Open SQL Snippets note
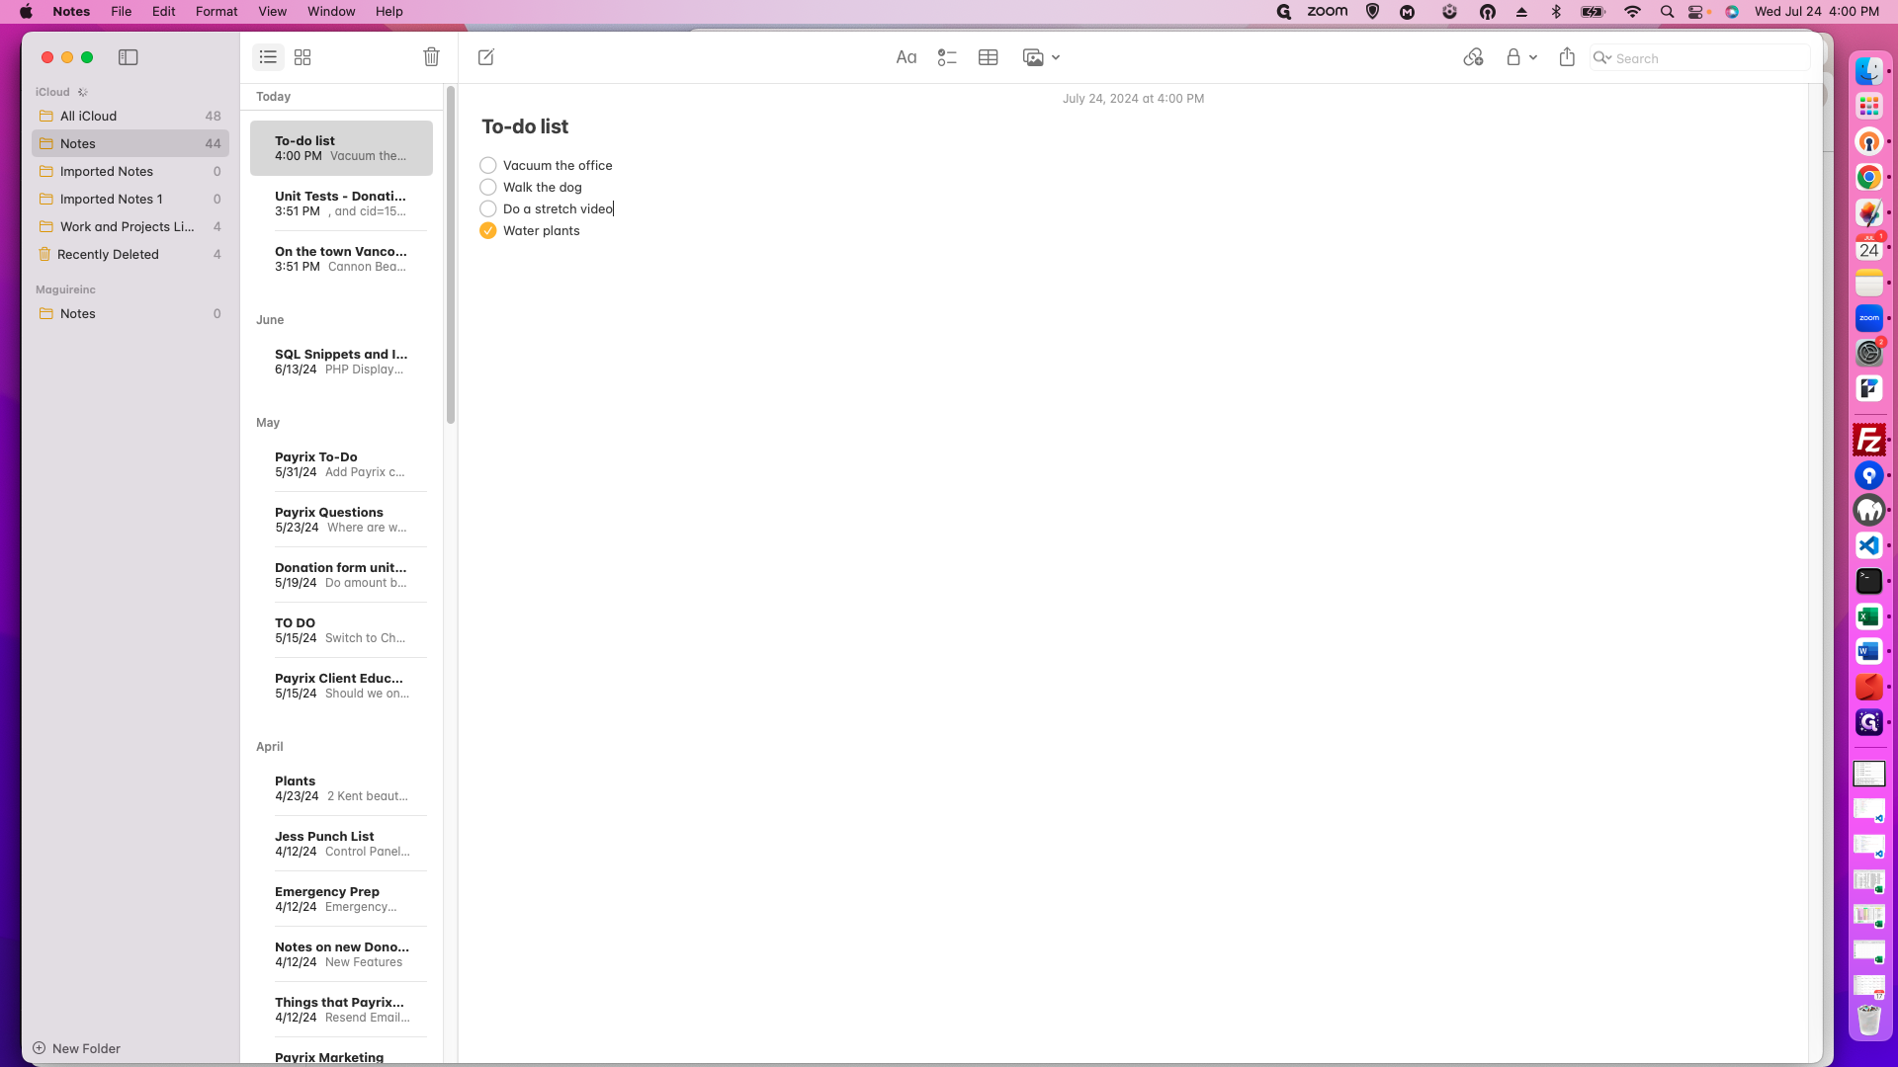This screenshot has height=1067, width=1898. pos(341,362)
